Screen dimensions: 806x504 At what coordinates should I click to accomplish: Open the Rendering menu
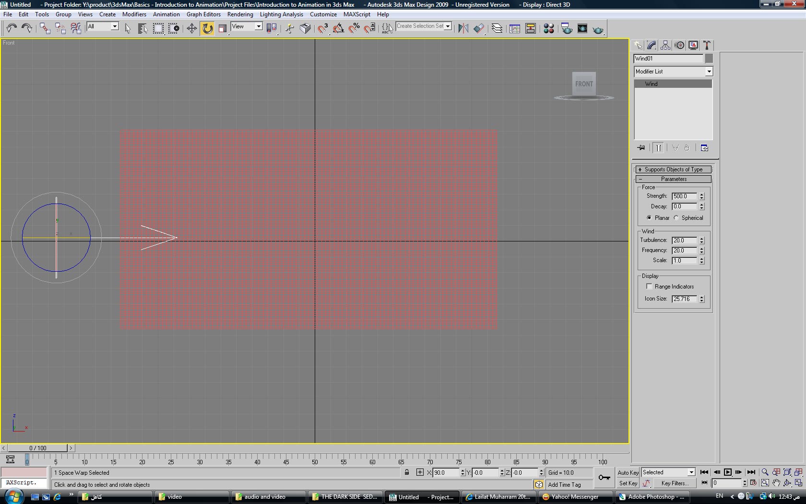[x=240, y=14]
